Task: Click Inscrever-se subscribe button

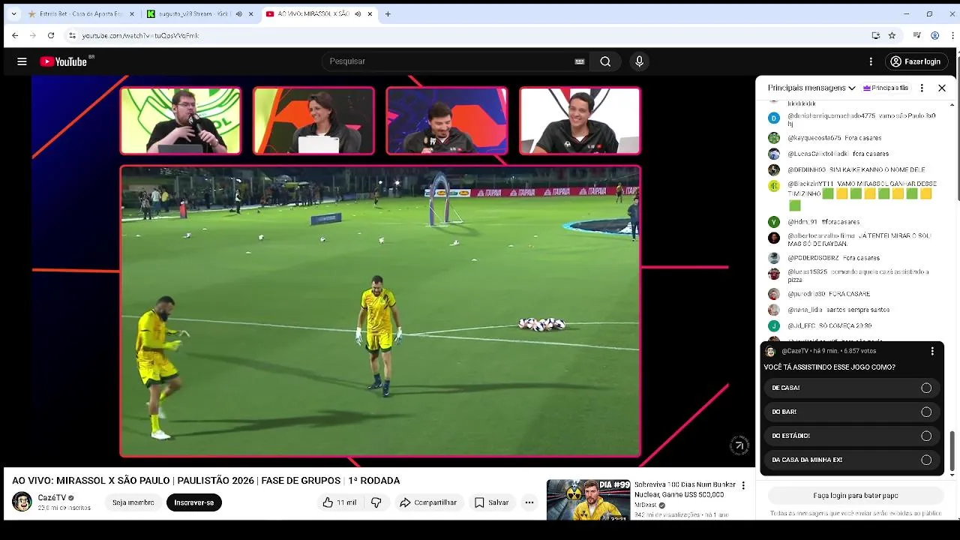Action: 194,502
